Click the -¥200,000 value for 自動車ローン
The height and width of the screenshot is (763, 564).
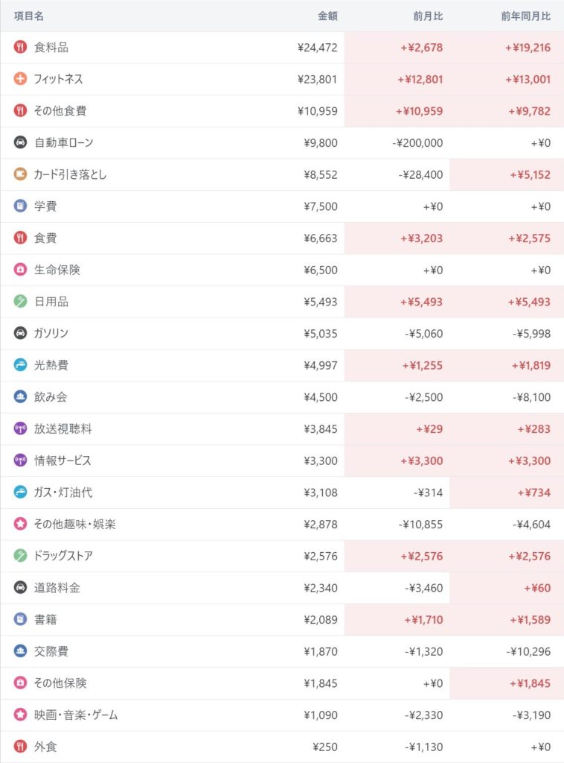click(x=417, y=142)
